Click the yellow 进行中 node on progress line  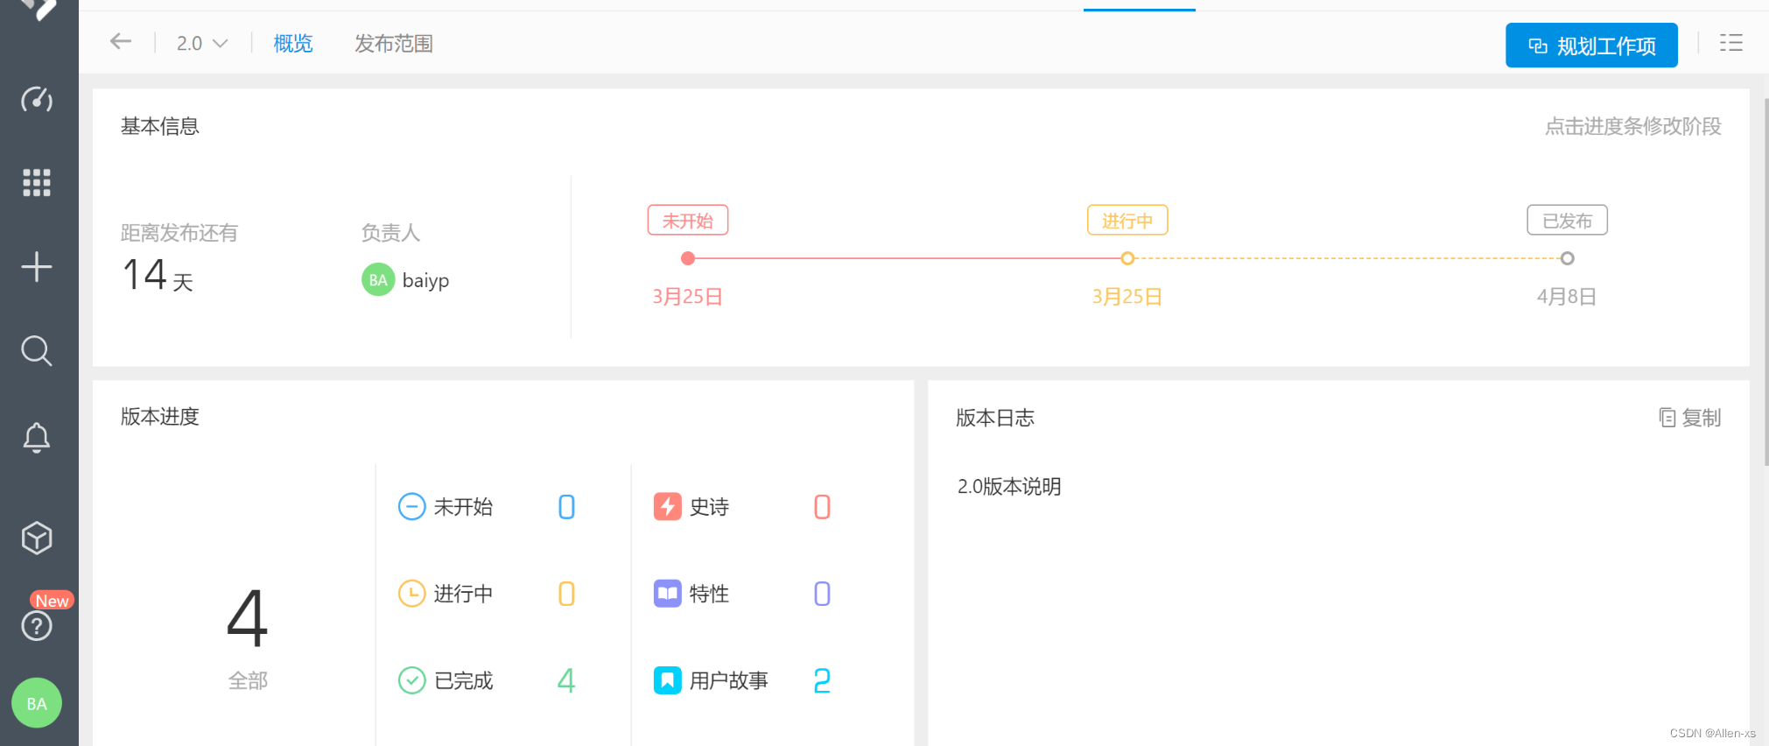[1127, 258]
